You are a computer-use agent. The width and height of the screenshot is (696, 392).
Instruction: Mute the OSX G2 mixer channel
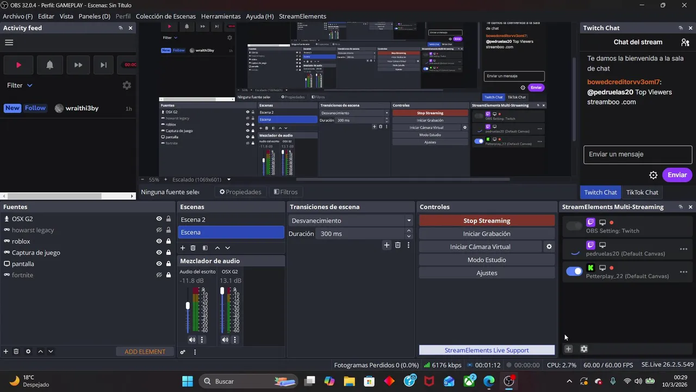click(225, 340)
